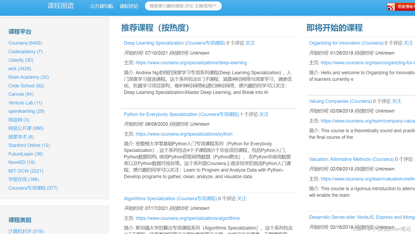Open 课程评论 in the top menu
Viewport: 415px width, 234px height.
click(x=129, y=6)
